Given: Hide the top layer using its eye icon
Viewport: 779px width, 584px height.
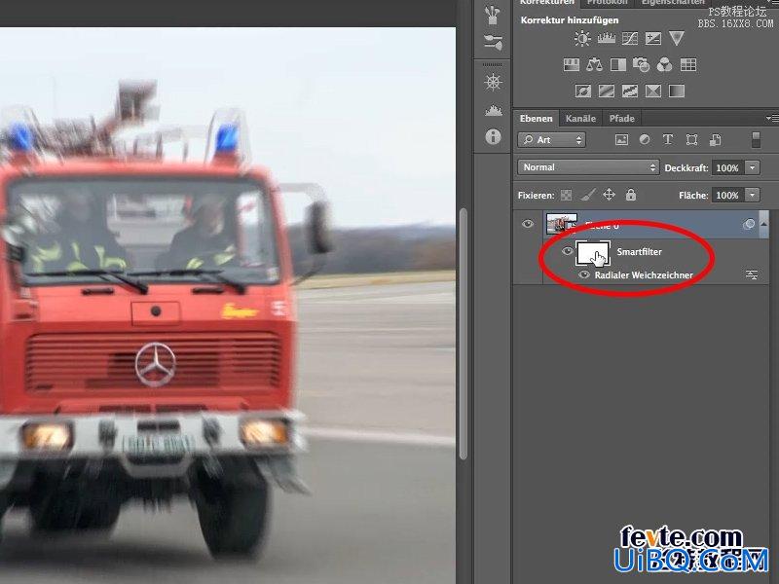Looking at the screenshot, I should (x=527, y=224).
